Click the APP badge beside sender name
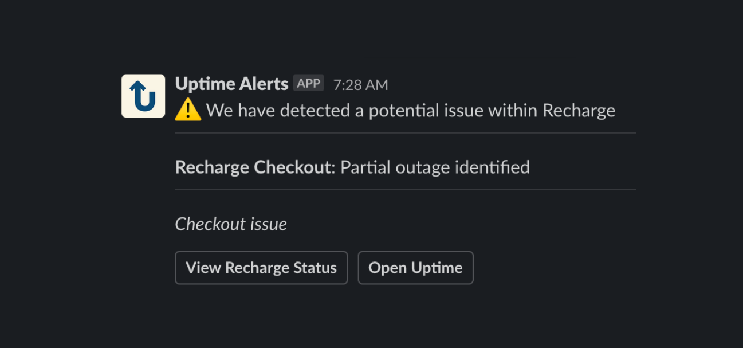This screenshot has height=348, width=743. point(309,83)
